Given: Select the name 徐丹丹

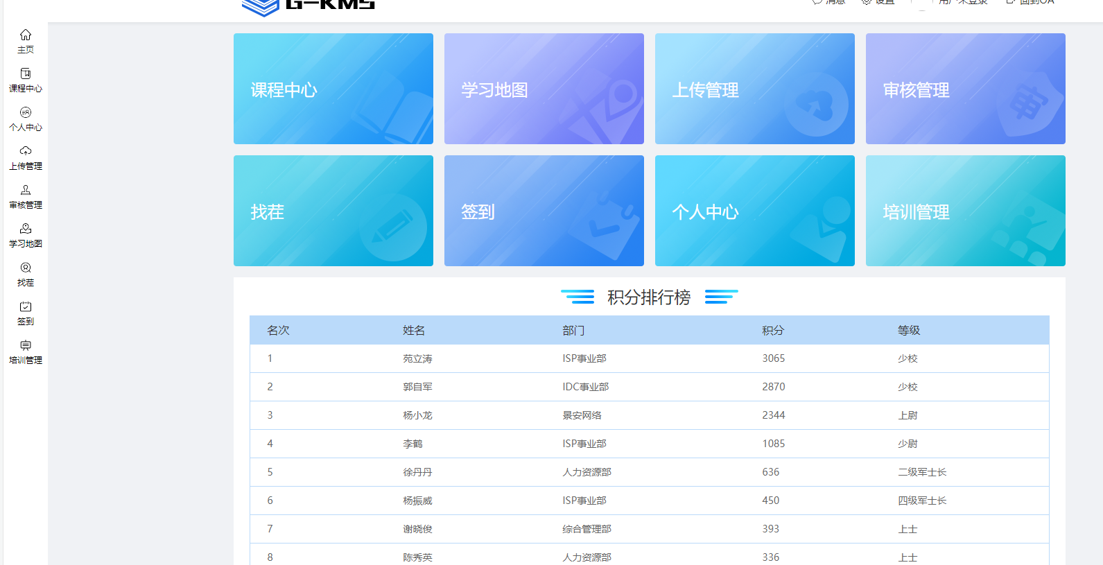Looking at the screenshot, I should [x=417, y=472].
